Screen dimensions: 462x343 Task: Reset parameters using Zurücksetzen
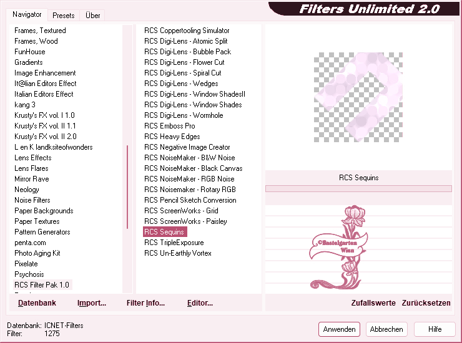tap(426, 303)
